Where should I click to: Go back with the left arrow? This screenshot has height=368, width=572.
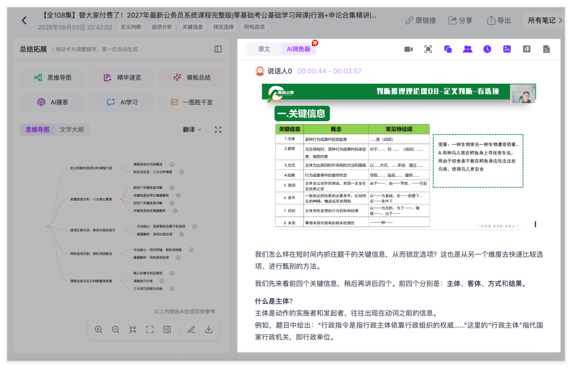(x=24, y=21)
